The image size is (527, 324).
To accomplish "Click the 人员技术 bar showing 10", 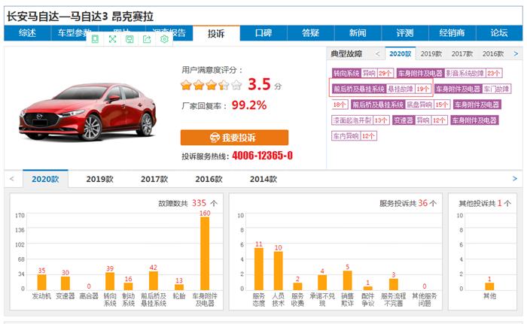I will click(x=279, y=271).
